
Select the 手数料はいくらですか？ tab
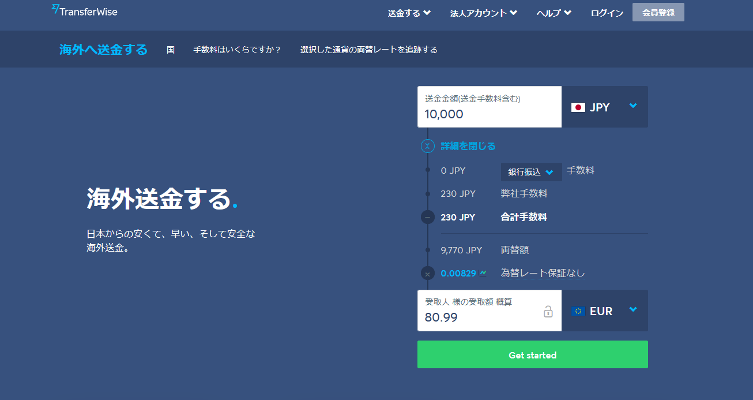click(237, 50)
